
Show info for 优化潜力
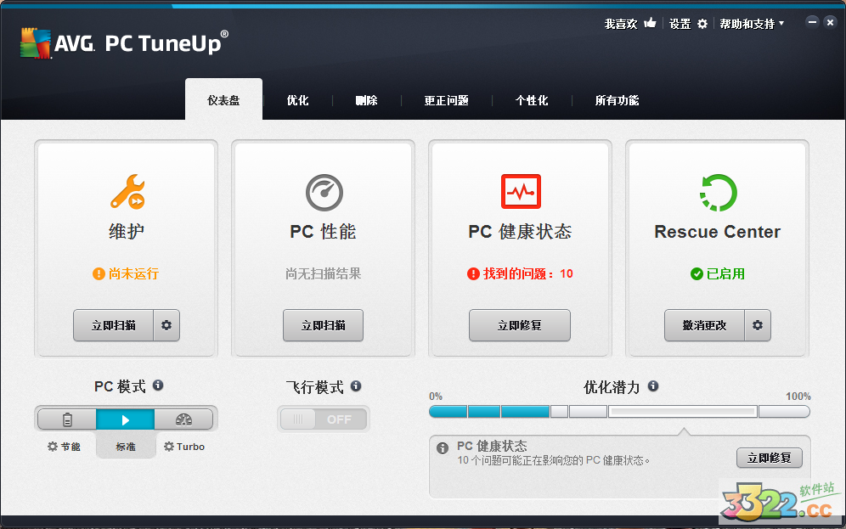point(653,385)
